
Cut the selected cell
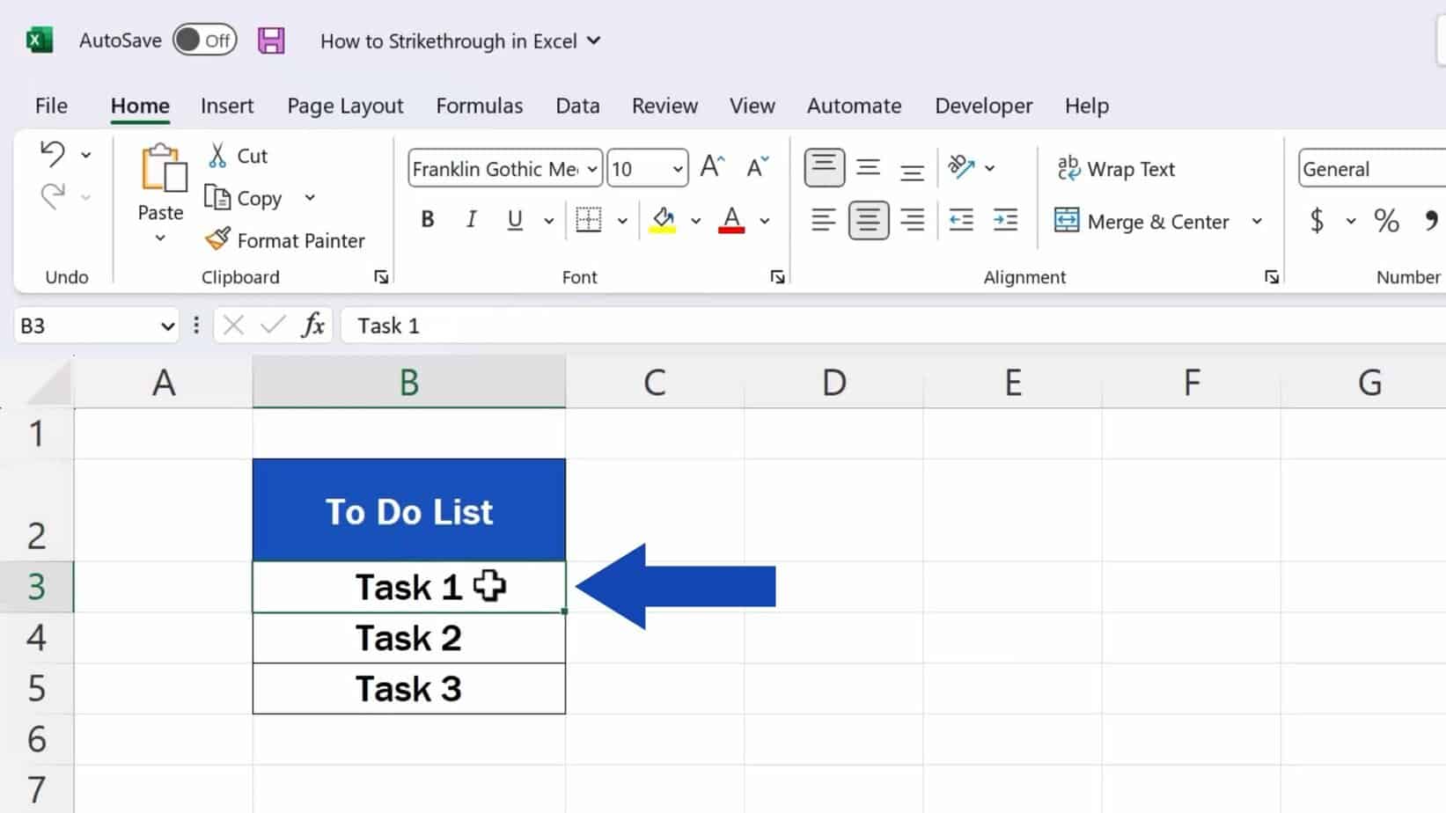(238, 155)
